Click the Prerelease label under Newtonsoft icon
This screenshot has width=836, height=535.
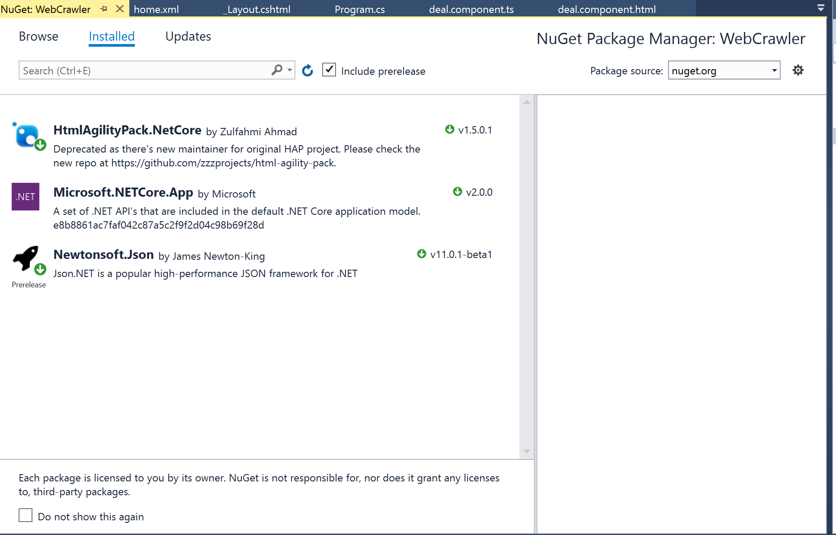tap(29, 285)
